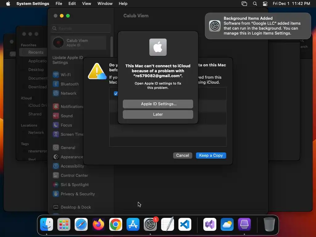Open the Edit menu
Viewport: 316px width, 237px height.
pyautogui.click(x=72, y=3)
